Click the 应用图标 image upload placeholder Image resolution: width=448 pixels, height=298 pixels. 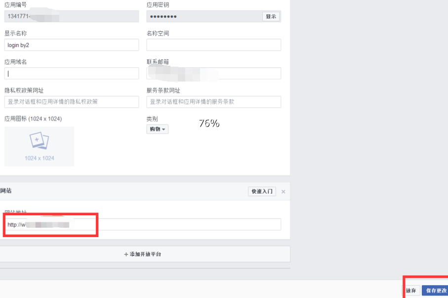(x=39, y=146)
